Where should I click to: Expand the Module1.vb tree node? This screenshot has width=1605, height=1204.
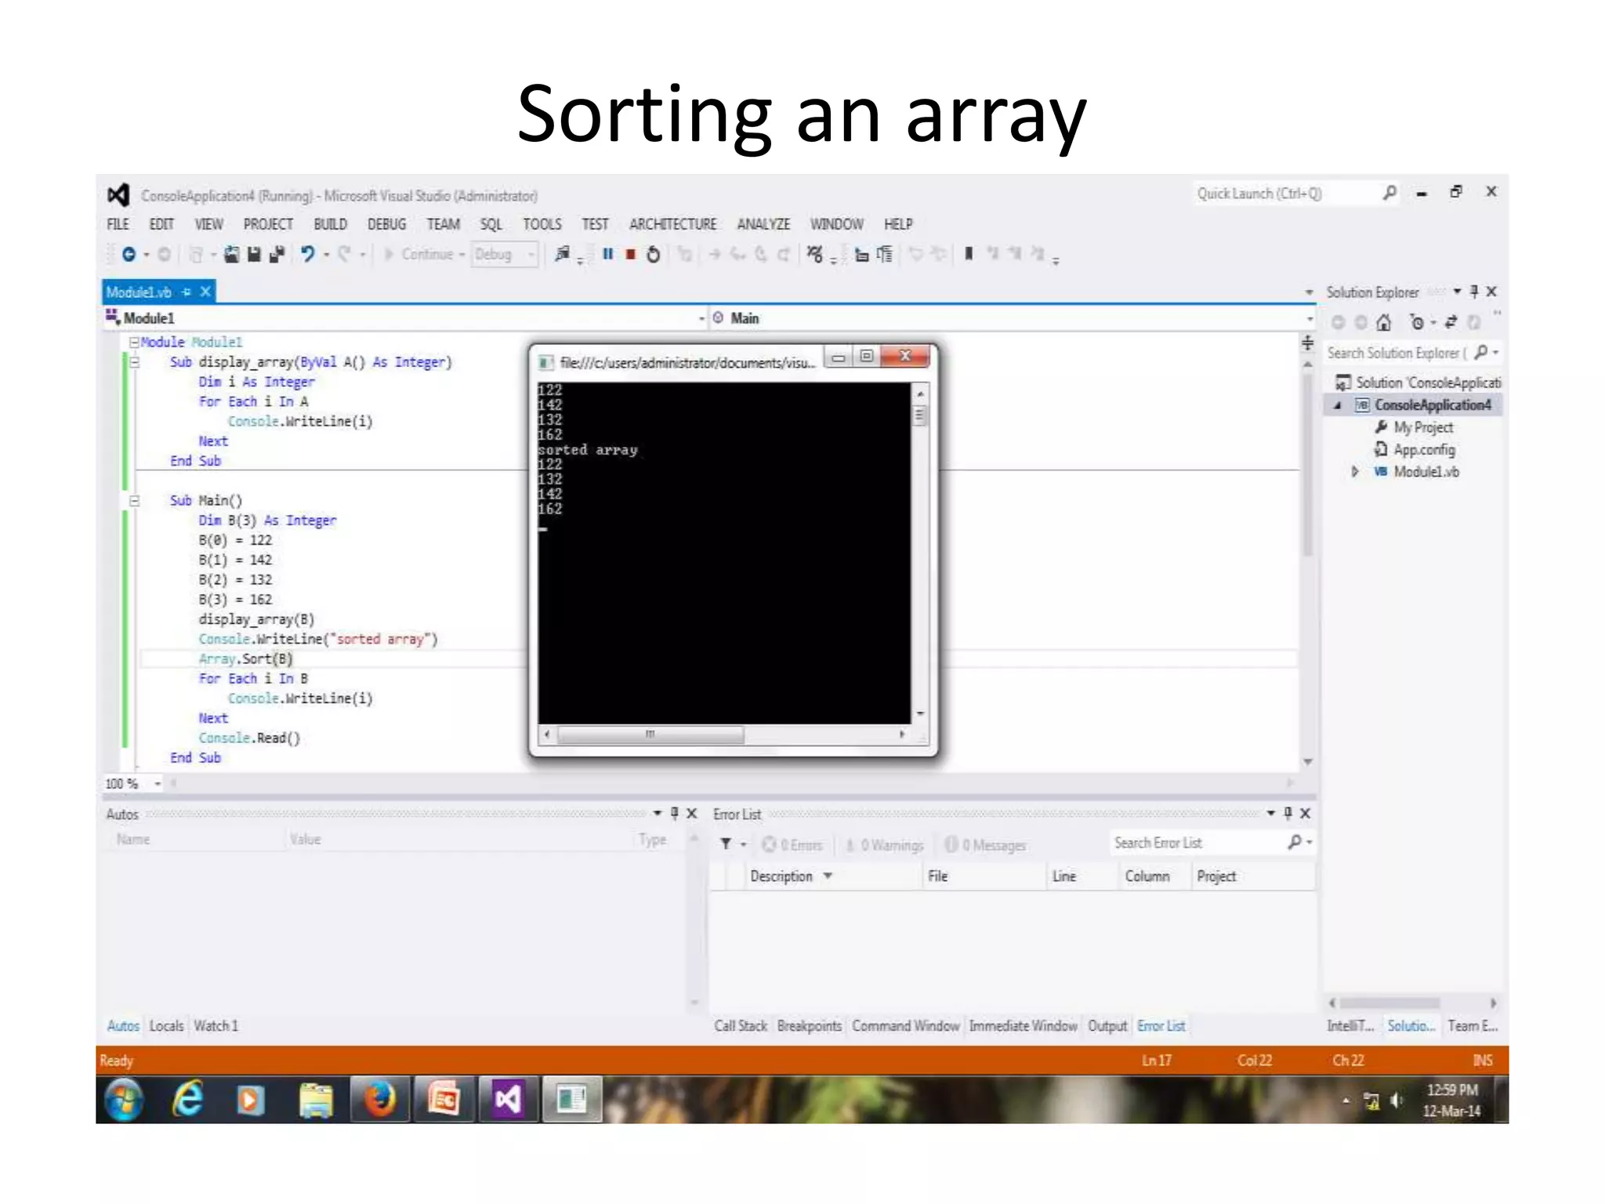(1354, 471)
